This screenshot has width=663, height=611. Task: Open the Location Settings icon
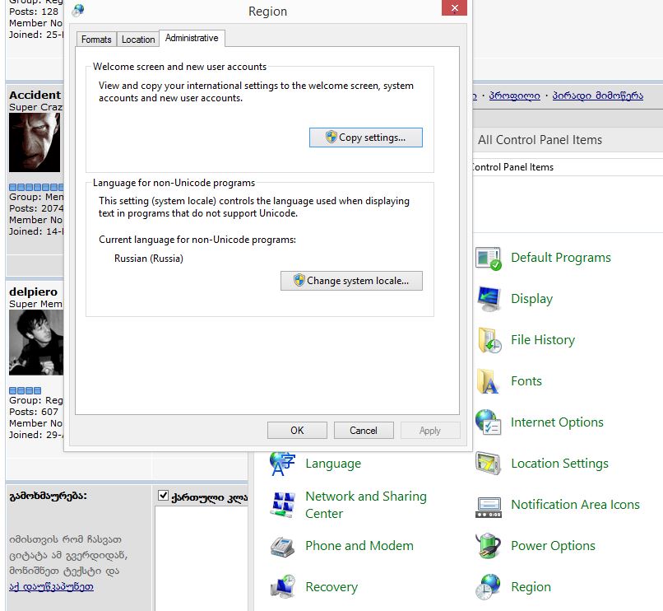click(x=489, y=464)
